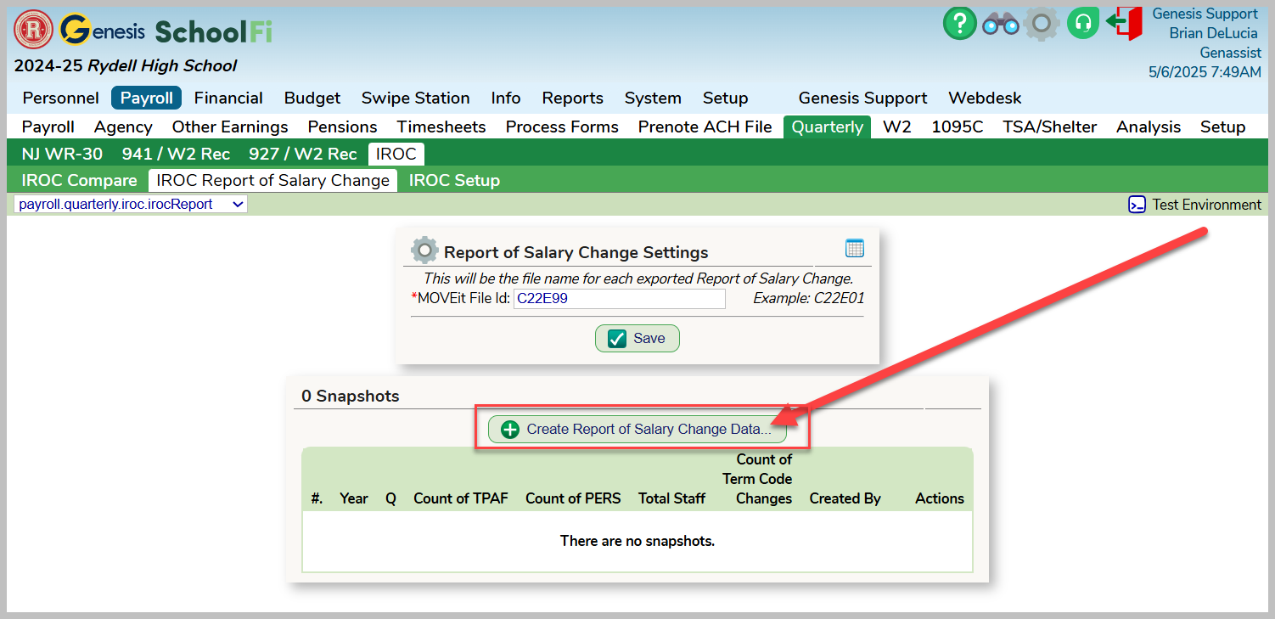The height and width of the screenshot is (619, 1275).
Task: Go to the Pensions tab
Action: [343, 127]
